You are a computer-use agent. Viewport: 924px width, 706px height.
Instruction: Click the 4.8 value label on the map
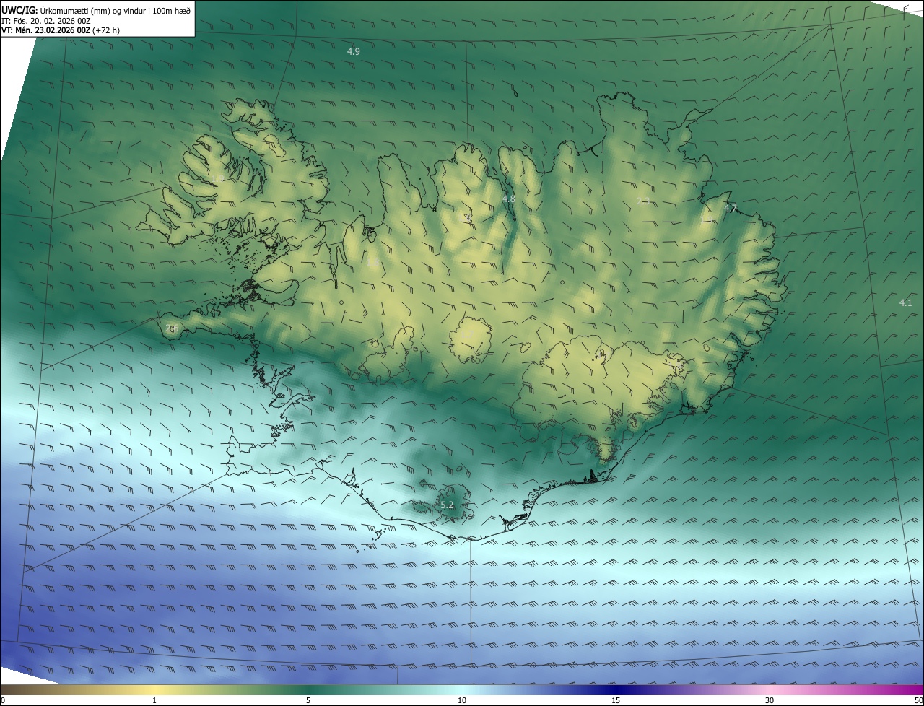coord(508,199)
